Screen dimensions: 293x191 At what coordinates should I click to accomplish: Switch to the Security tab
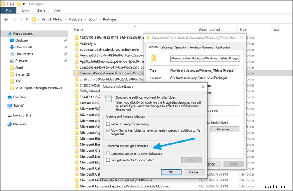pos(180,47)
